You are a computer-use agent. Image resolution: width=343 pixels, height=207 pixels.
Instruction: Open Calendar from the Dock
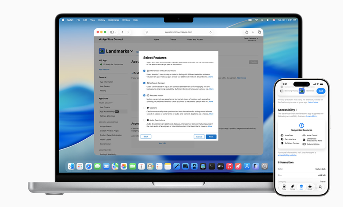coord(141,166)
